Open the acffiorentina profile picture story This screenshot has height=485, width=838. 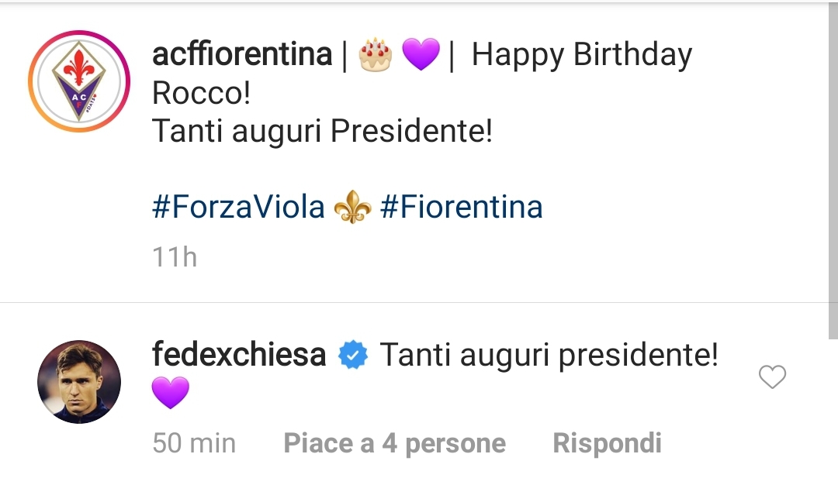[x=79, y=81]
